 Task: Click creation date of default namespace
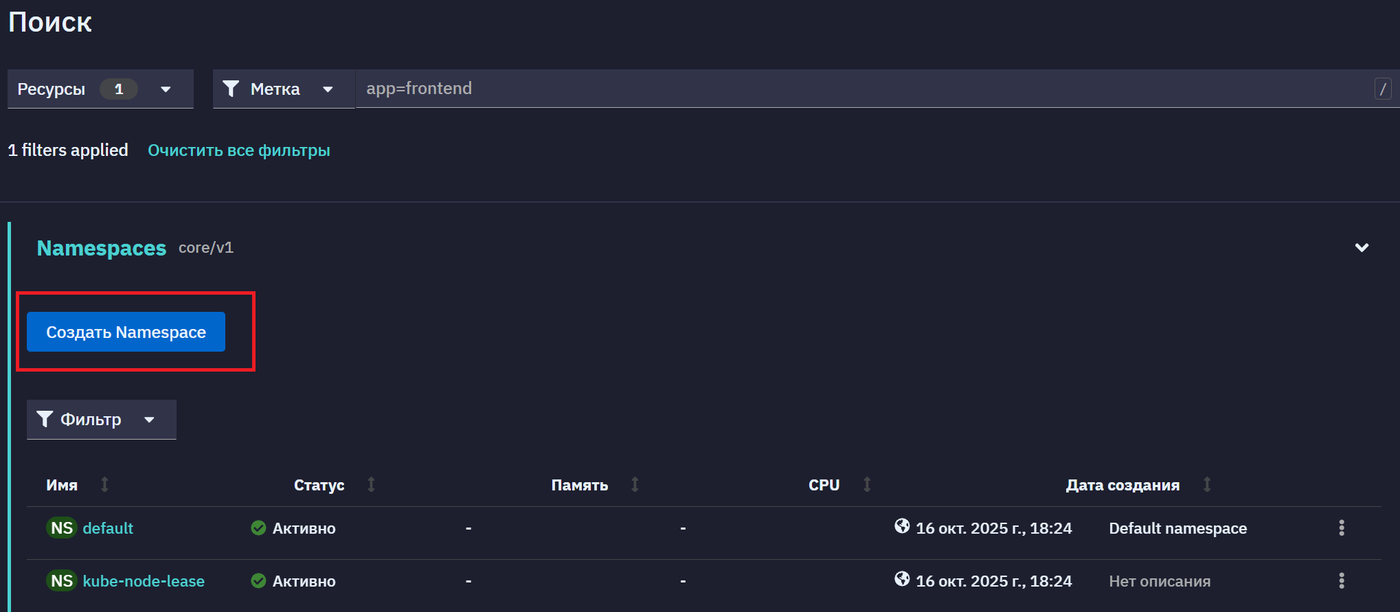[993, 528]
